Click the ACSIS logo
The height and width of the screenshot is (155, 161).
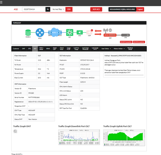pos(16,9)
